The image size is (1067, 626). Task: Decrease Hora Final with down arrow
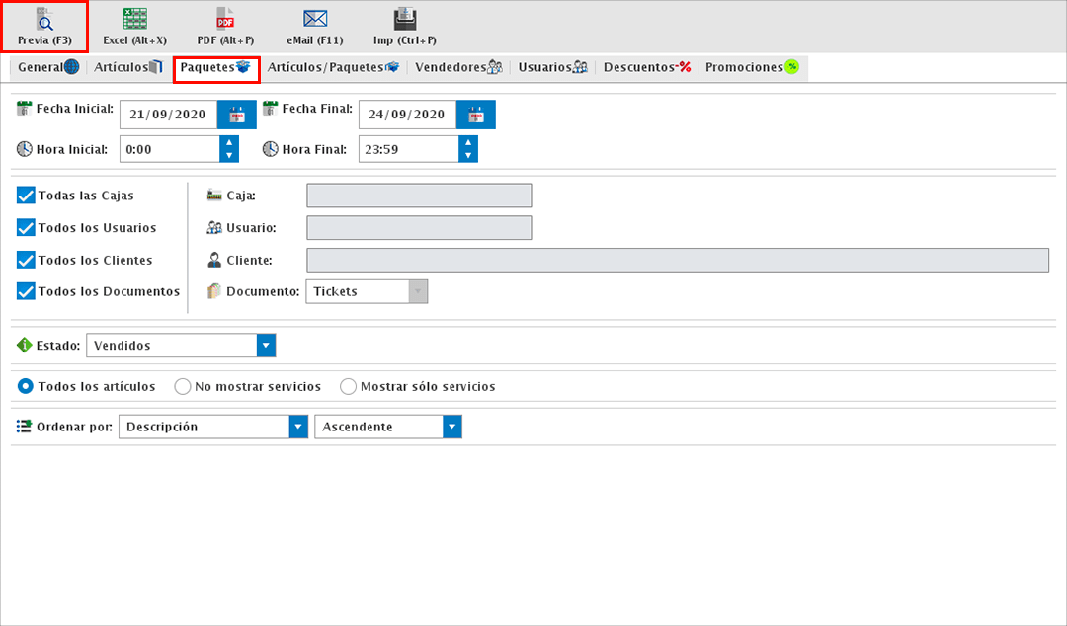pyautogui.click(x=468, y=155)
